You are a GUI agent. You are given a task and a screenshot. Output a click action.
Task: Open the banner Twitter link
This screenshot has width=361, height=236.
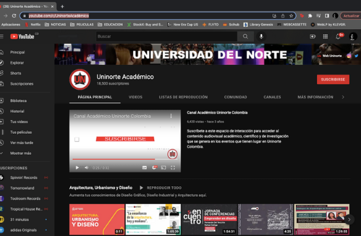[x=356, y=56]
